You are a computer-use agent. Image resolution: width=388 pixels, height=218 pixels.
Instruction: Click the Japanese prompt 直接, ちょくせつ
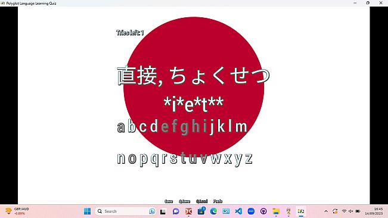coord(193,76)
